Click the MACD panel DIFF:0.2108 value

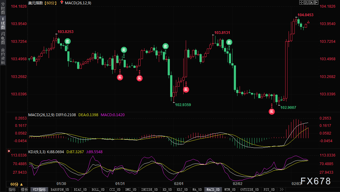click(x=66, y=115)
